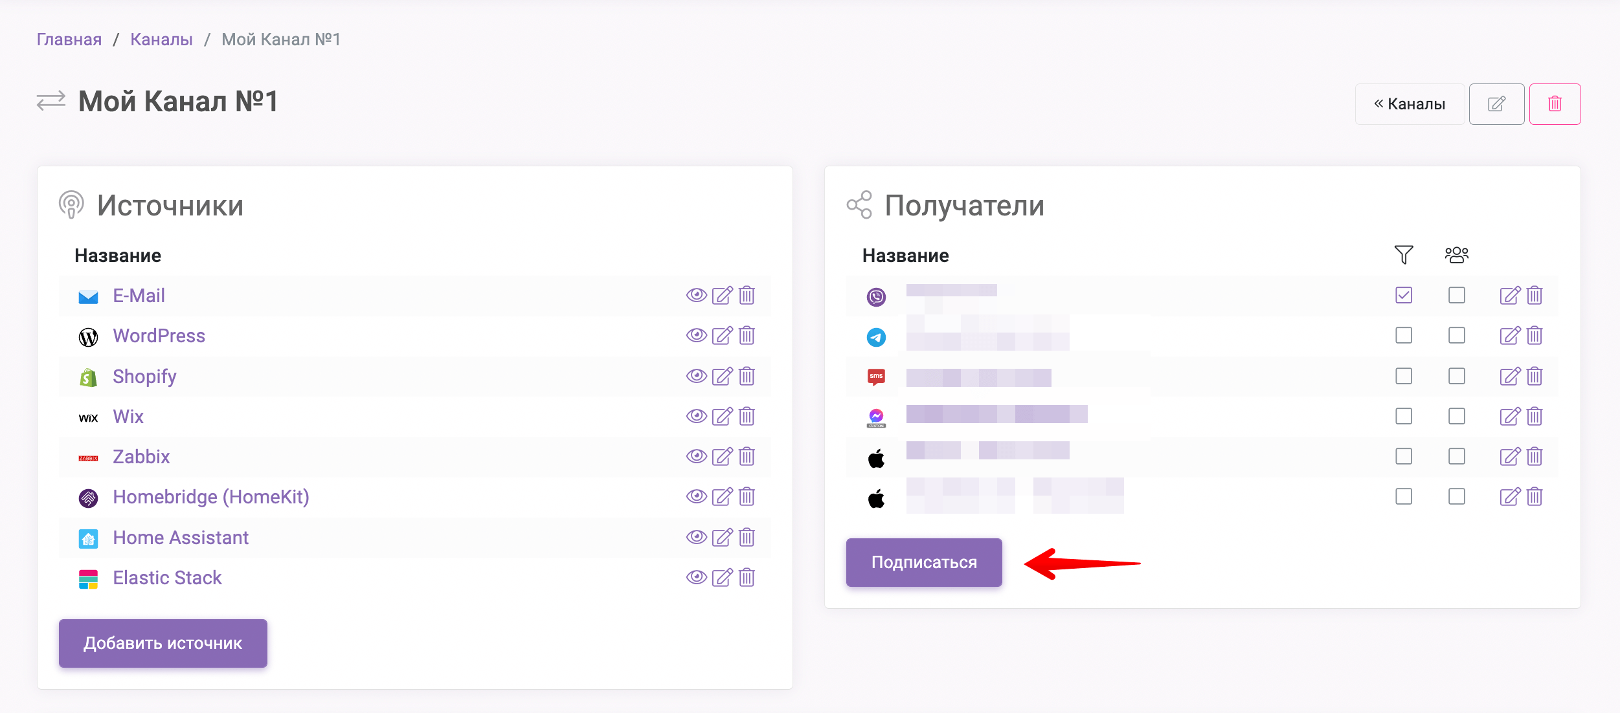1620x713 pixels.
Task: Edit the channel using the top pencil button
Action: tap(1496, 104)
